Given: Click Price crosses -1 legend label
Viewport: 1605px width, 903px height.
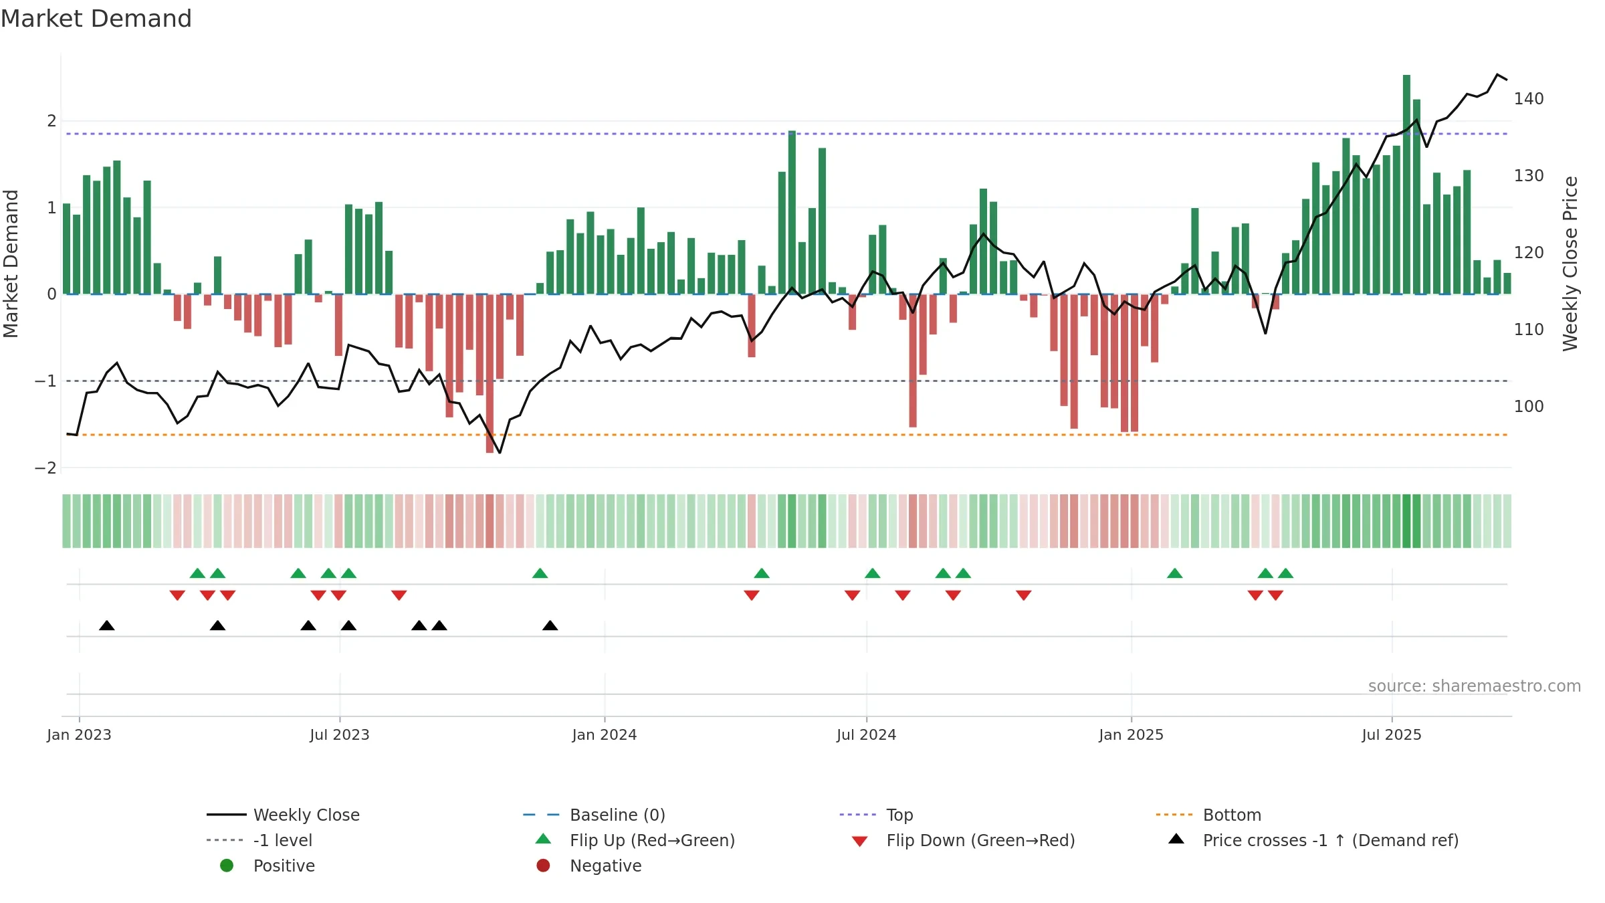Looking at the screenshot, I should pos(1331,840).
